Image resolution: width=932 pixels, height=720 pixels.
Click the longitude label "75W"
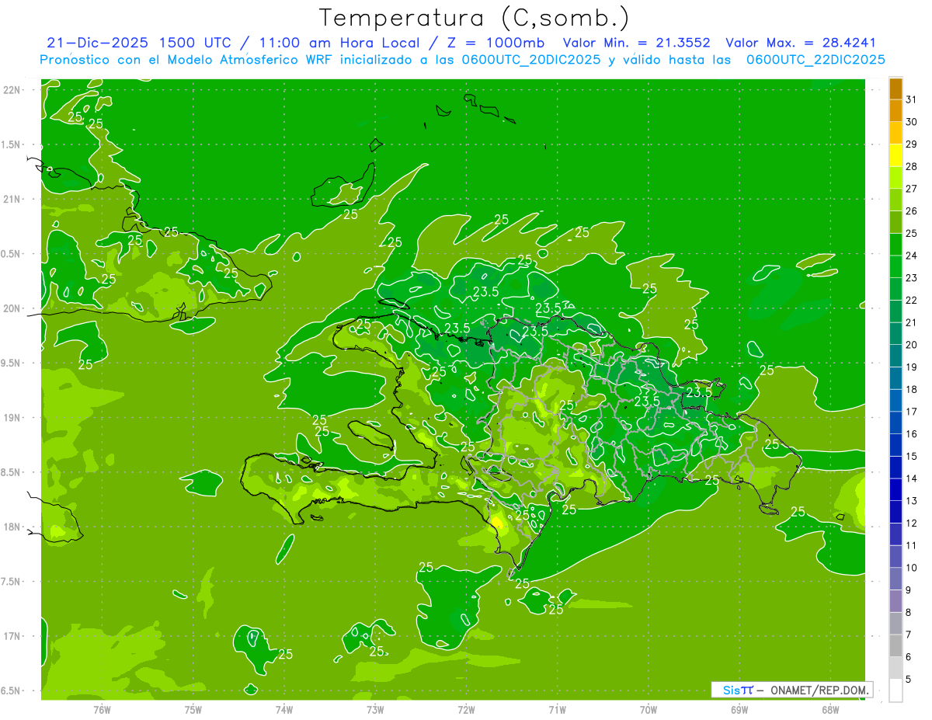[193, 709]
